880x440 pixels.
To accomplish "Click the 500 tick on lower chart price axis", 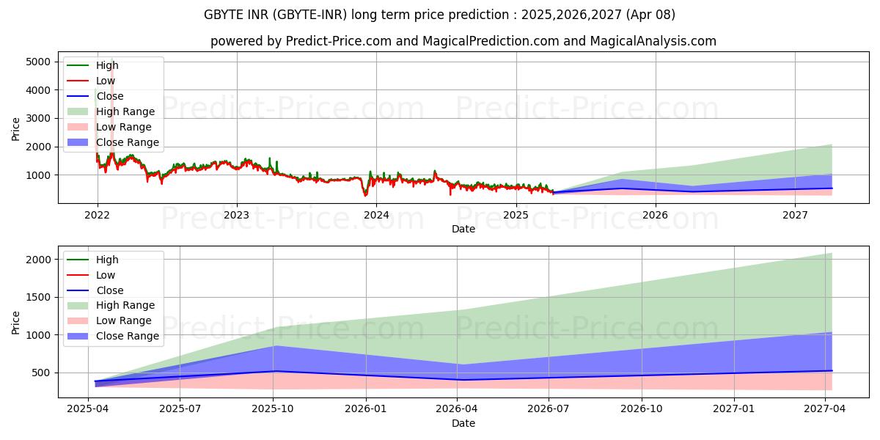I will (43, 373).
